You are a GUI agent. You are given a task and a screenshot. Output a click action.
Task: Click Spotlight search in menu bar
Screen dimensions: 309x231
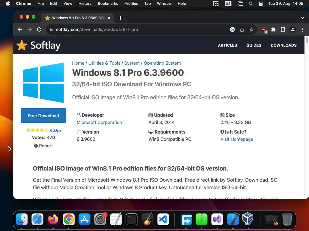[x=251, y=4]
